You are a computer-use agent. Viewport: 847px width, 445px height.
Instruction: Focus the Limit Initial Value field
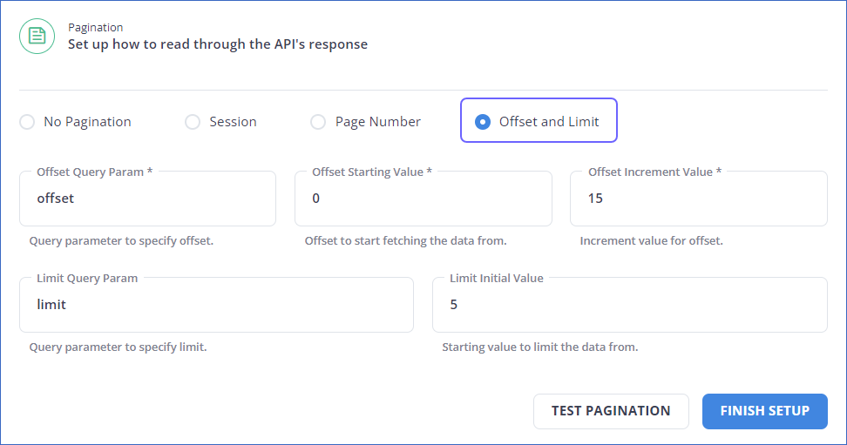pyautogui.click(x=630, y=305)
